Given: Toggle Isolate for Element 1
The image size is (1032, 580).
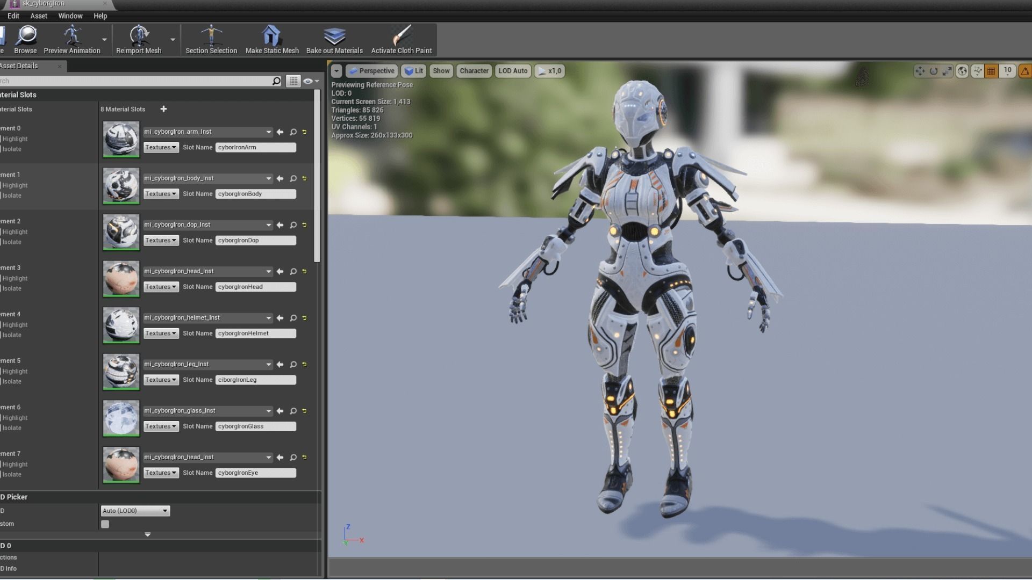Looking at the screenshot, I should 11,195.
